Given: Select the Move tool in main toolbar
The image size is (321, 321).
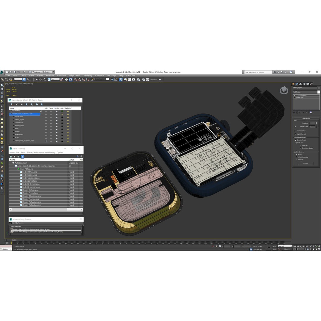Looking at the screenshot, I should (x=41, y=80).
